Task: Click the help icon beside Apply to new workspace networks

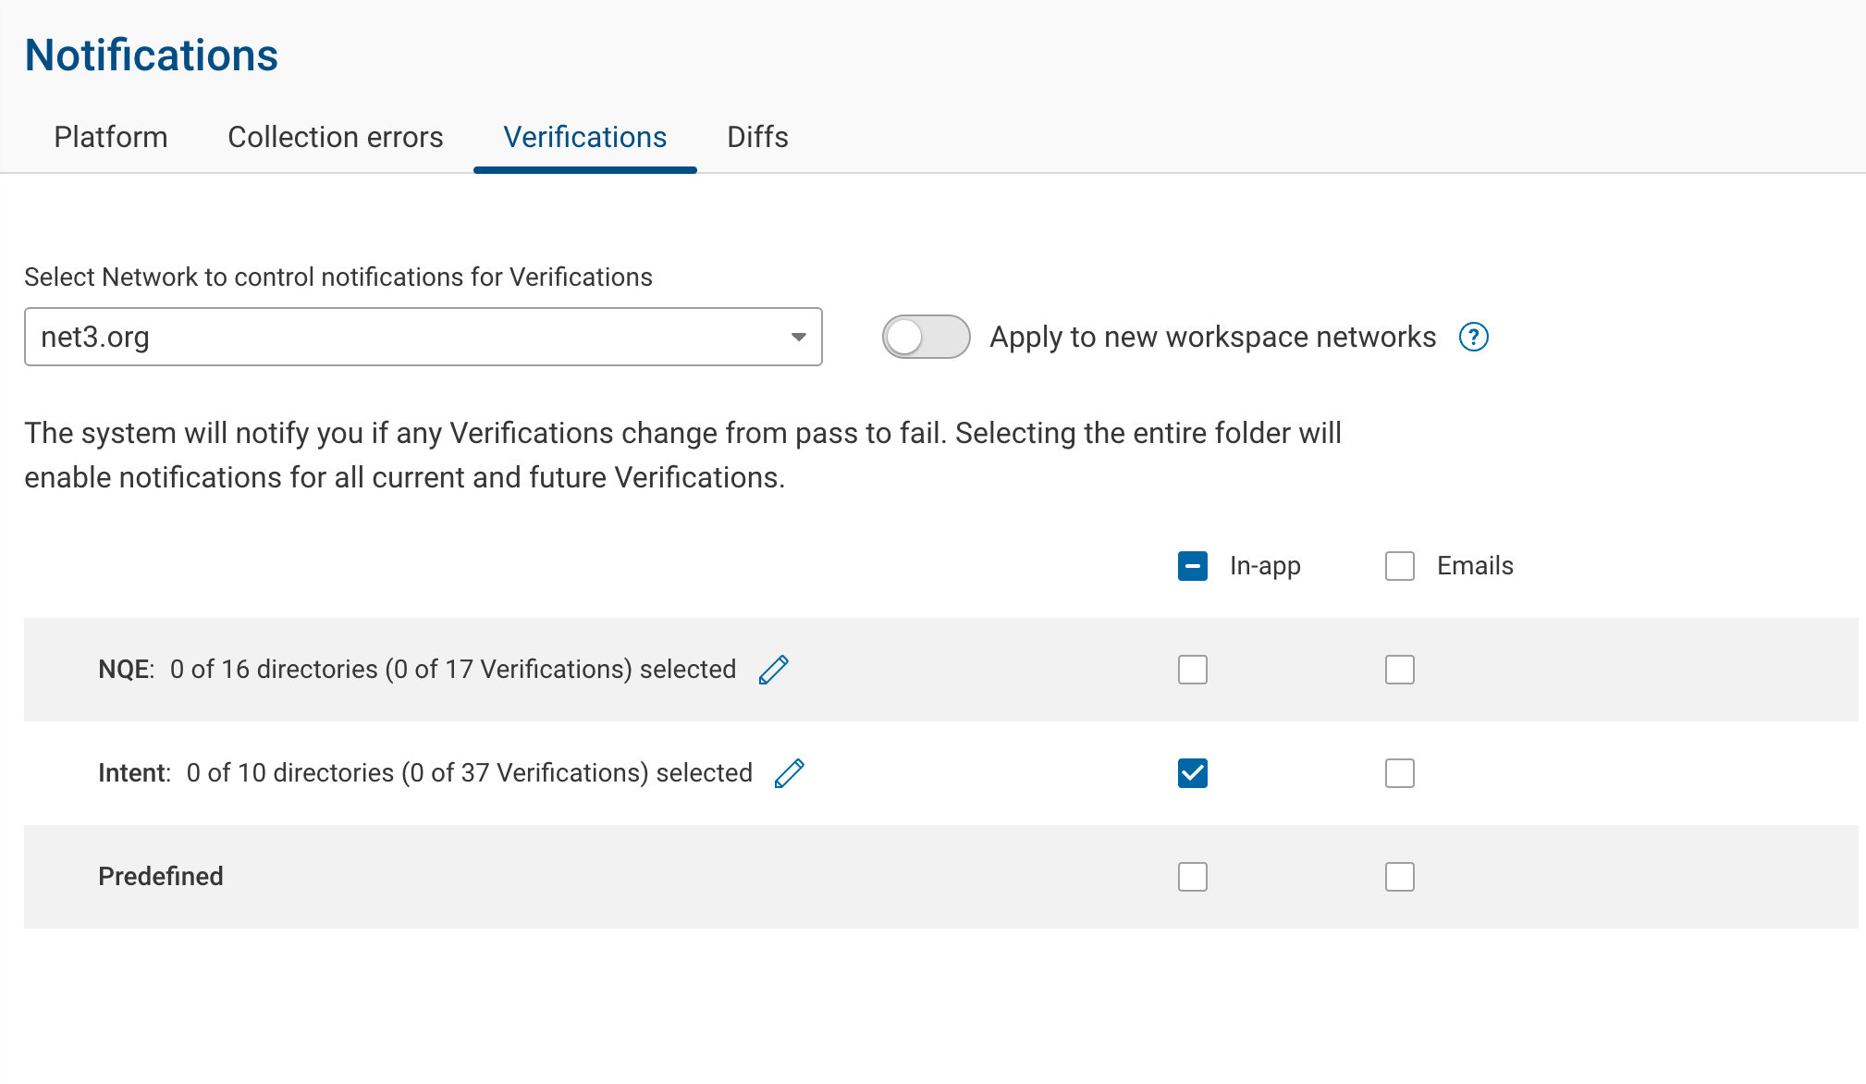Action: coord(1473,337)
